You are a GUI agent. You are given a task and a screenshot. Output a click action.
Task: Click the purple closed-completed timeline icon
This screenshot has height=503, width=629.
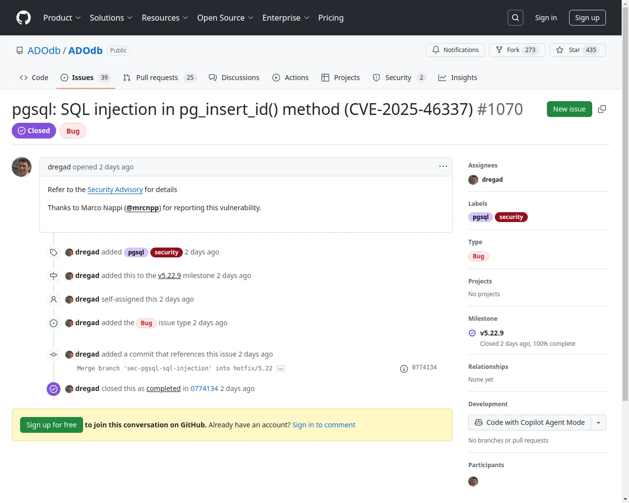tap(54, 389)
